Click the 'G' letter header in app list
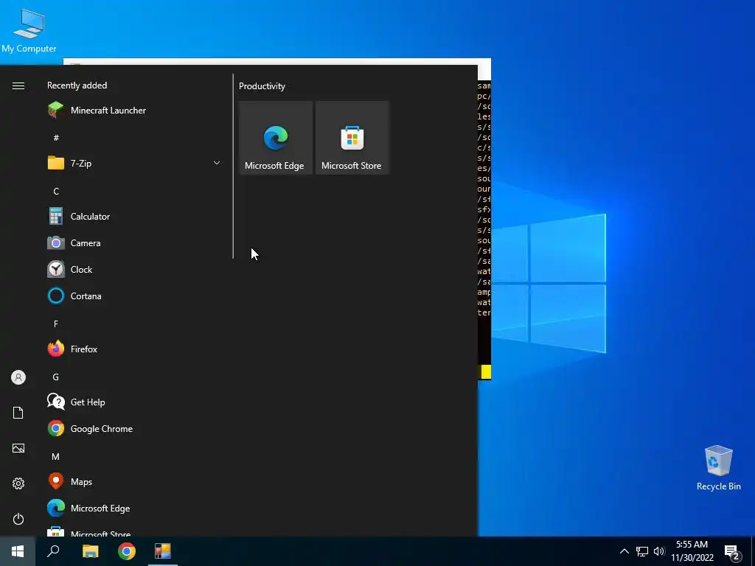 pyautogui.click(x=56, y=377)
